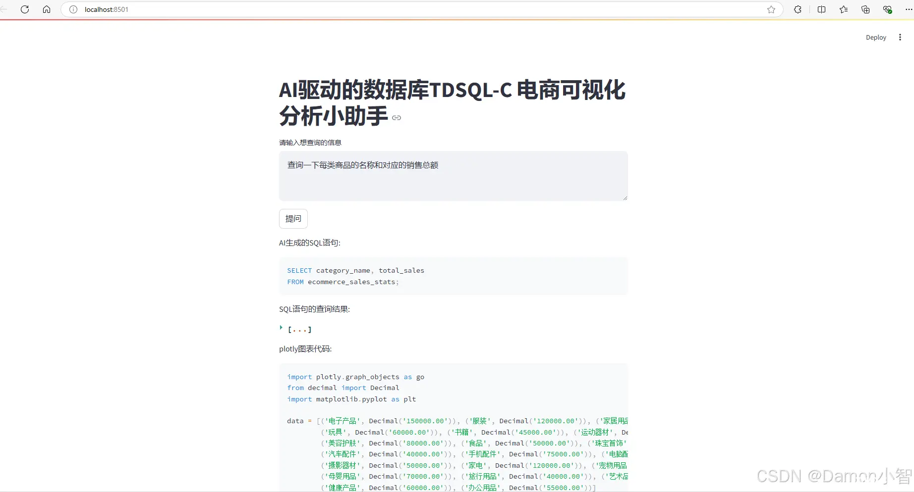Screen dimensions: 914x492
Task: Click the text area resize handle
Action: 625,197
